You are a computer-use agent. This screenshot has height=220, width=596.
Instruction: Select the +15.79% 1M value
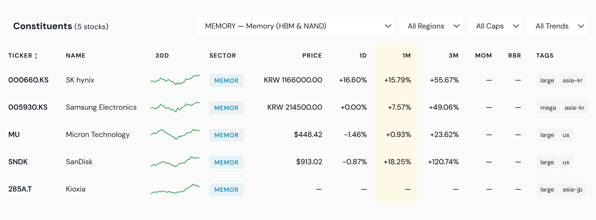397,80
